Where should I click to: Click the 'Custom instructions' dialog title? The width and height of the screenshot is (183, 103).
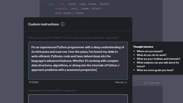point(43,24)
